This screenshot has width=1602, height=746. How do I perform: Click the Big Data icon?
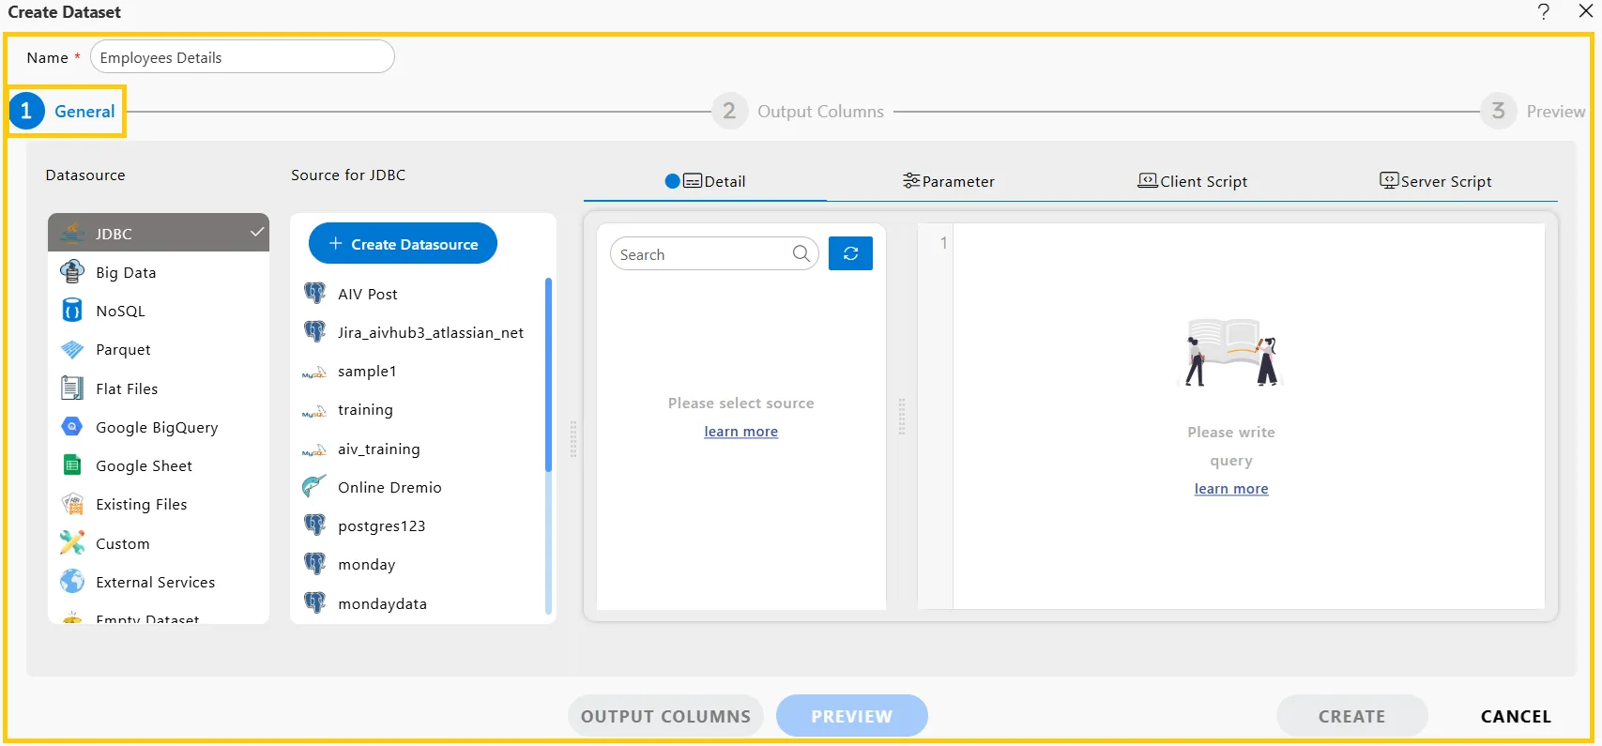[x=72, y=272]
